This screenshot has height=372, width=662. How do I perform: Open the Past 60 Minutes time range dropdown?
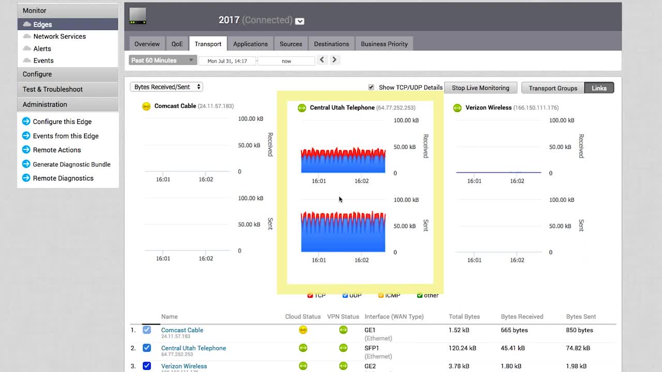(x=163, y=60)
